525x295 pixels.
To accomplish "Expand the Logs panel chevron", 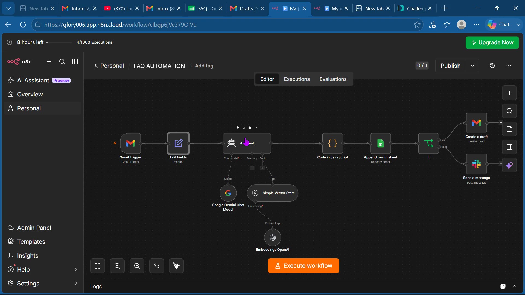I will pos(514,286).
